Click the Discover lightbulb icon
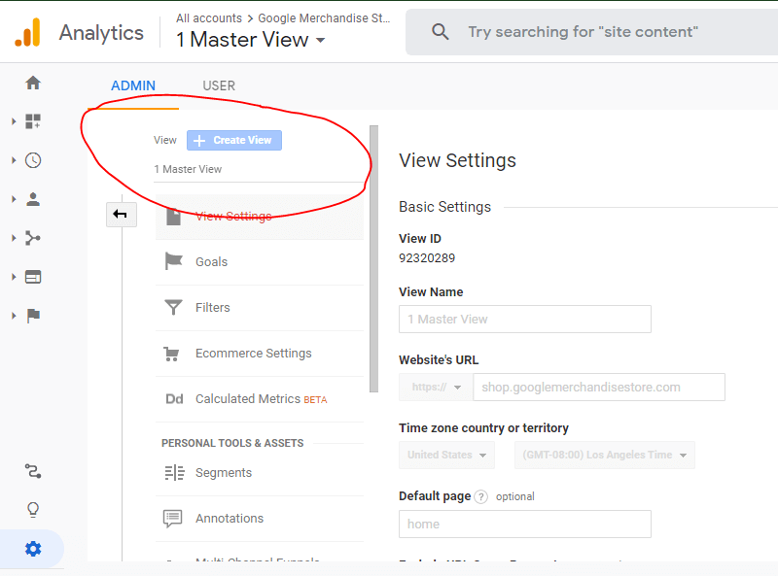The width and height of the screenshot is (778, 576). (33, 510)
